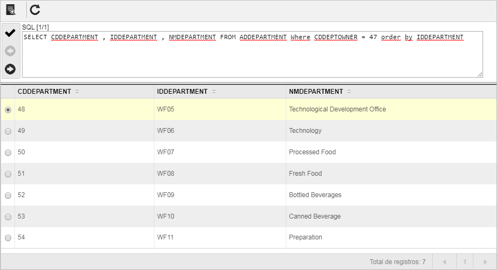Select radio button for row 48

pos(8,110)
